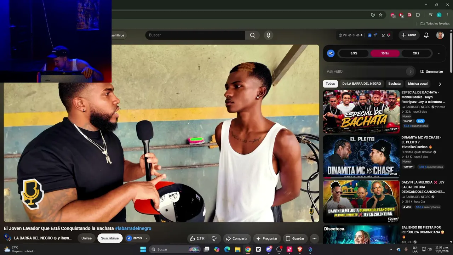Expand the Remix dropdown arrow
The width and height of the screenshot is (453, 255).
[x=147, y=238]
